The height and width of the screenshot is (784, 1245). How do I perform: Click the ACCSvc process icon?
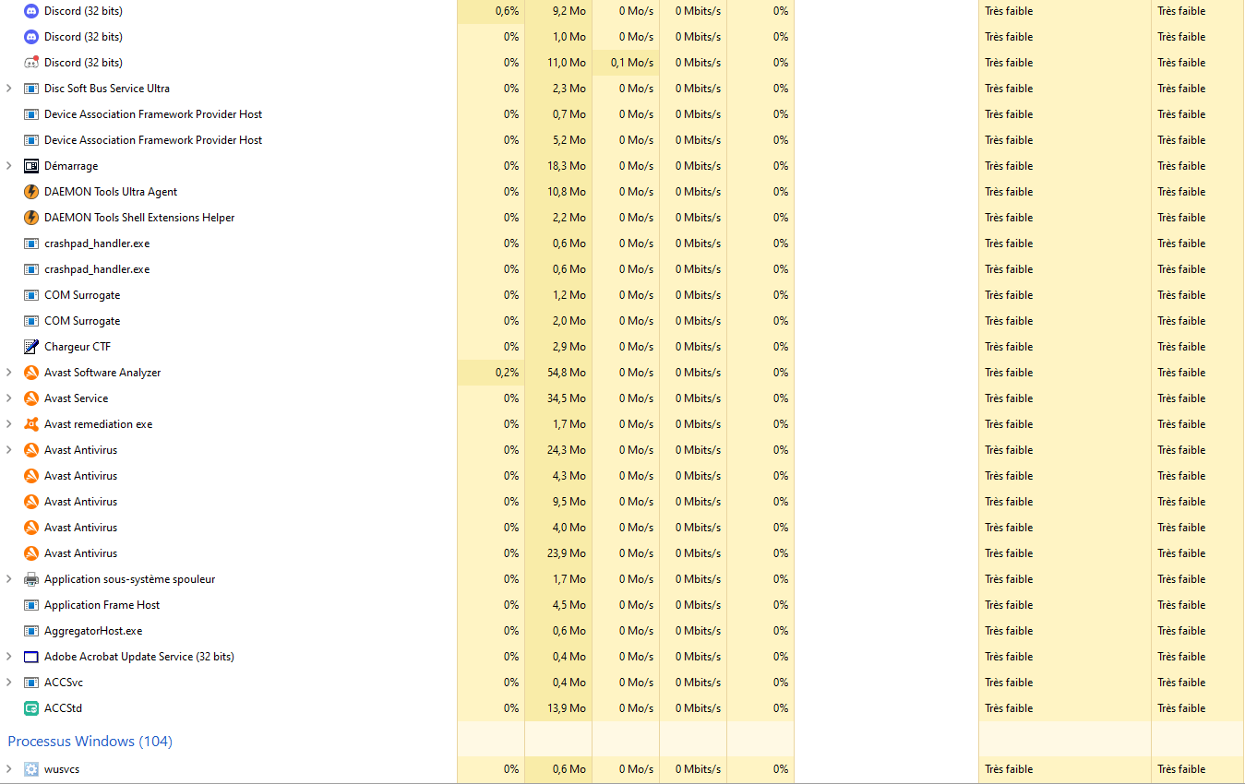pos(31,683)
